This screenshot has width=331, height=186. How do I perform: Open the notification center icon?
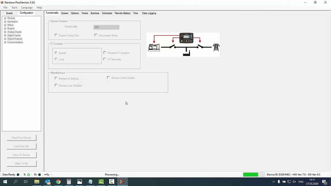click(324, 182)
